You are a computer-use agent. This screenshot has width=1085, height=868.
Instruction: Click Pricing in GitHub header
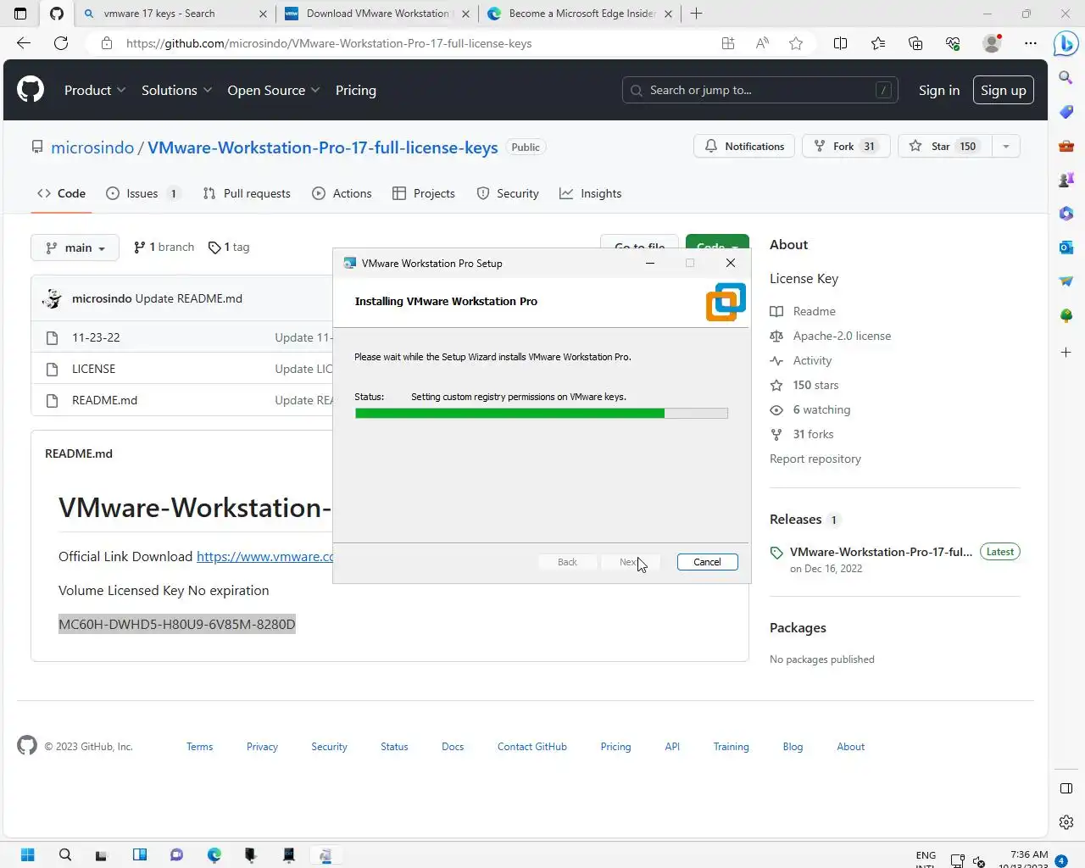point(356,90)
